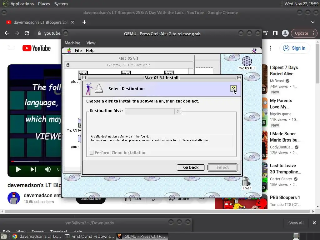Open the System menu in top panel
The width and height of the screenshot is (320, 240).
(61, 4)
